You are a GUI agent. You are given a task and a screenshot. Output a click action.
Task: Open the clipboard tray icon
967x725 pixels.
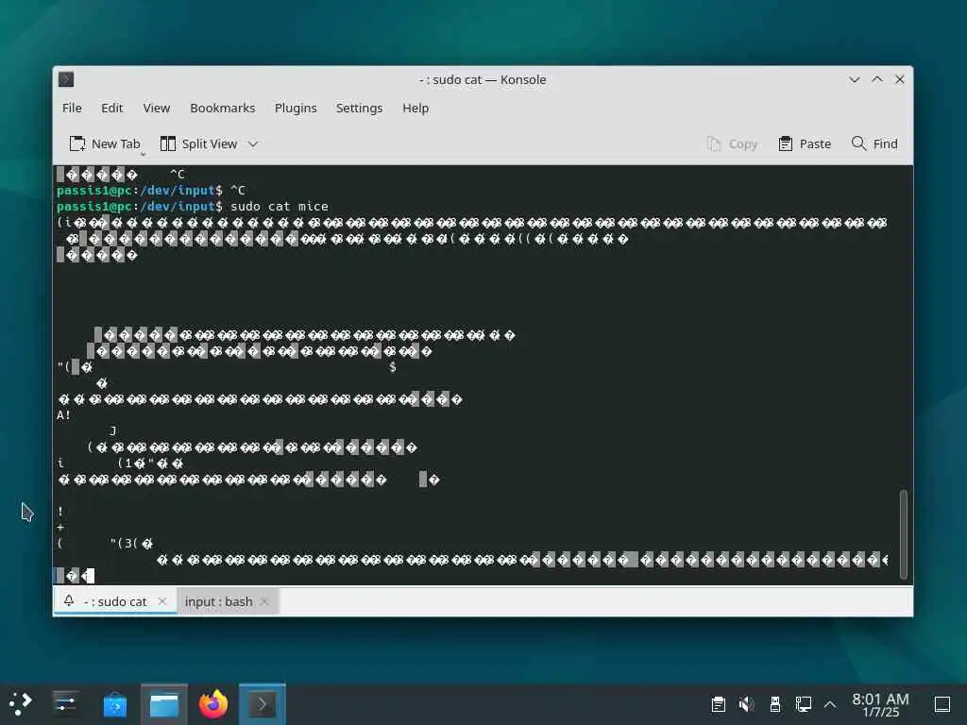pos(719,704)
